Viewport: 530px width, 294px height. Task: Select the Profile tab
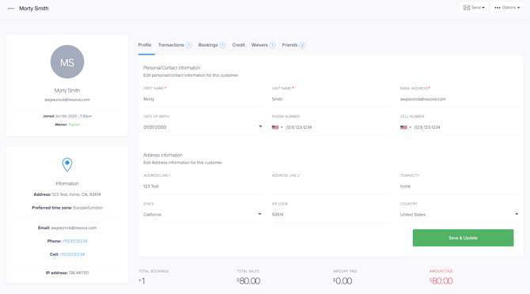click(x=145, y=45)
